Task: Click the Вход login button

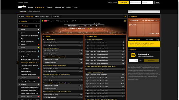Action: [x=157, y=2]
